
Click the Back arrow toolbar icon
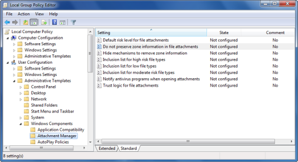[7, 22]
